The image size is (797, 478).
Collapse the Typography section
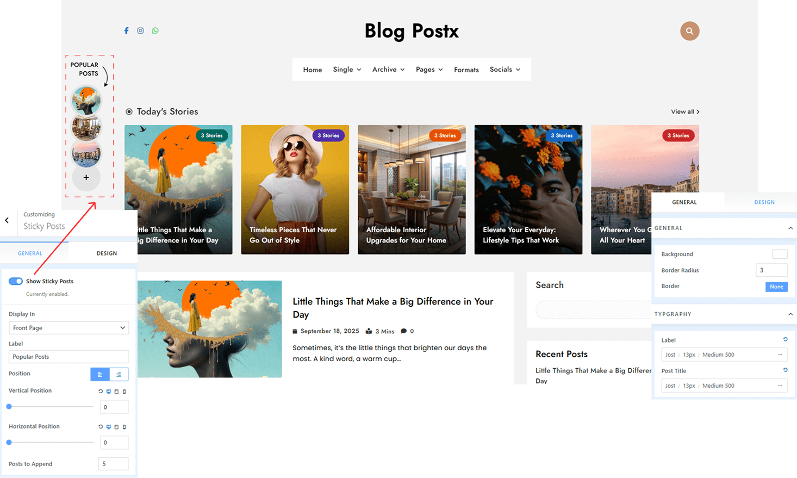point(790,314)
